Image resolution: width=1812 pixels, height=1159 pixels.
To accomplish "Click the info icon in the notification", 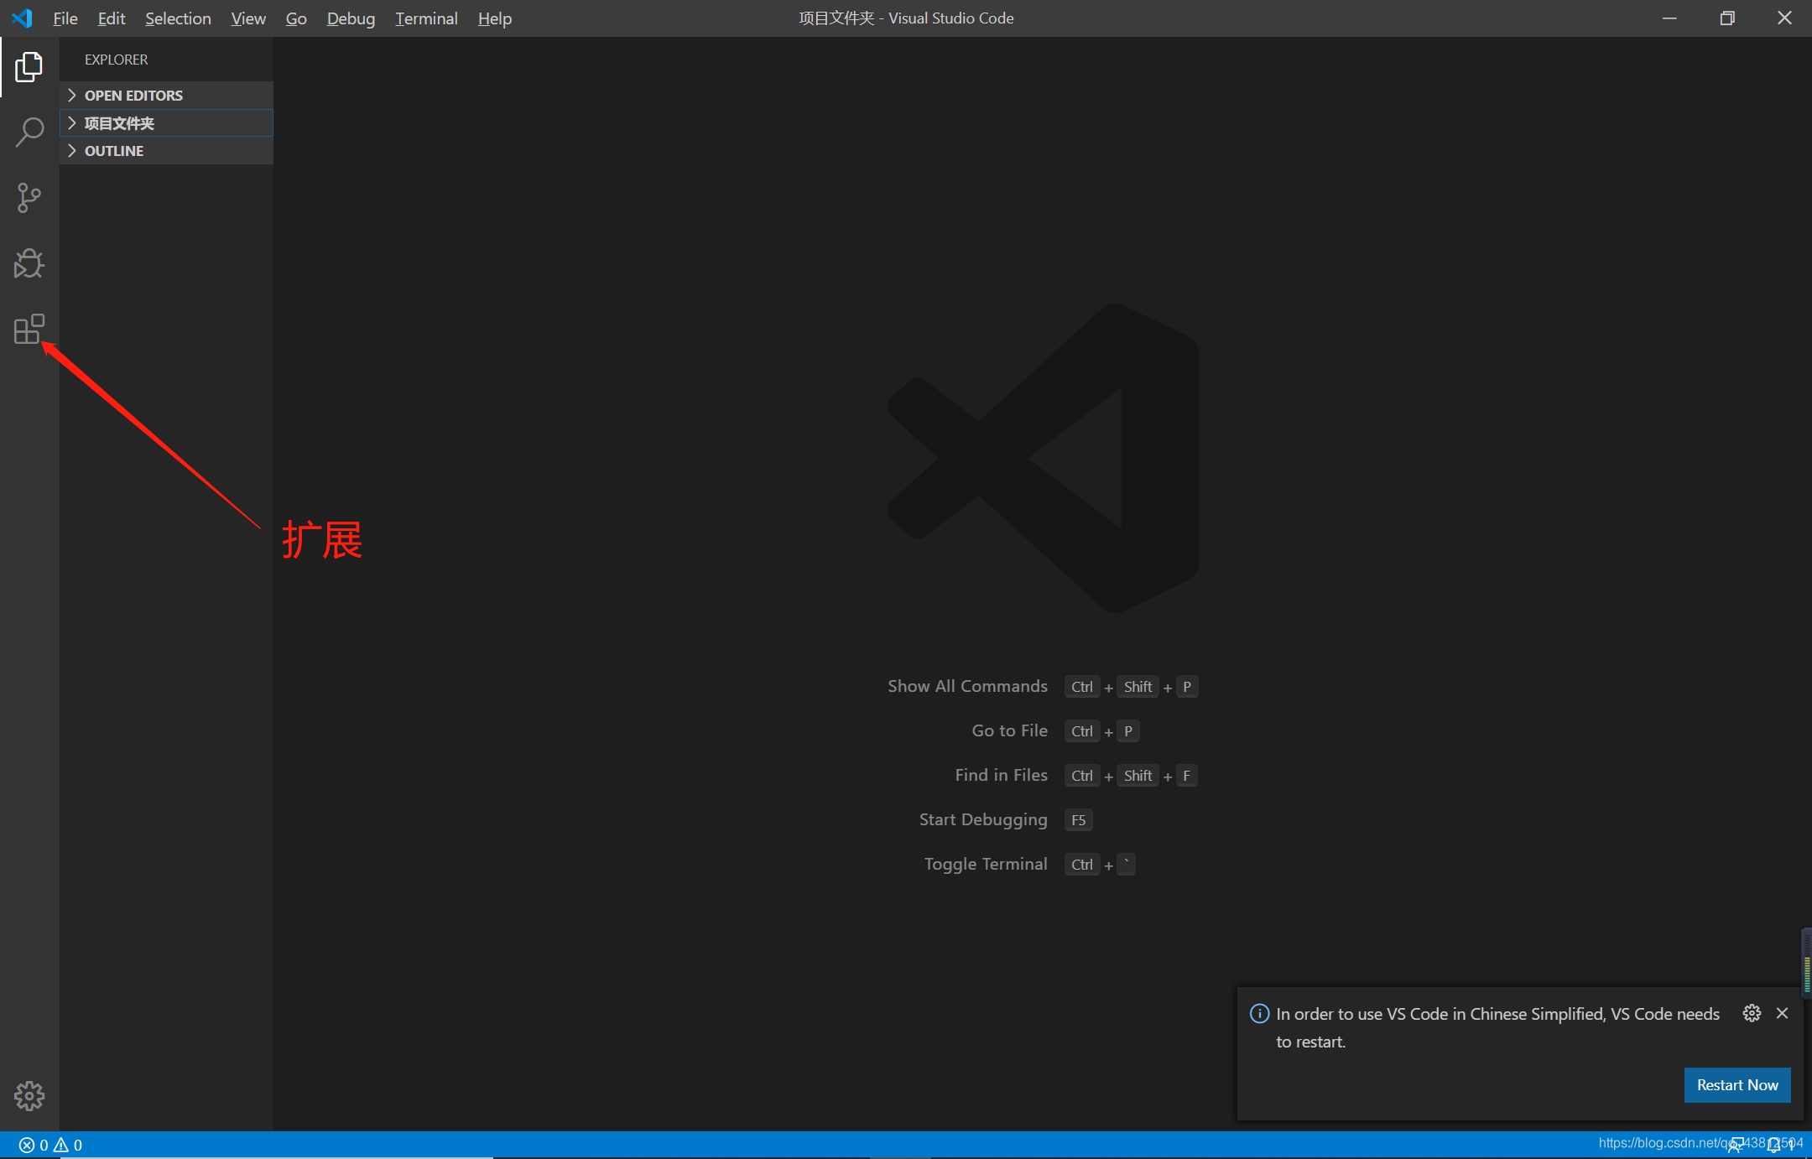I will [1259, 1013].
